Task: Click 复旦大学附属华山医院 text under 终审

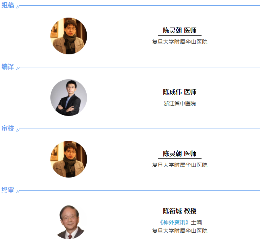Action: (180, 231)
